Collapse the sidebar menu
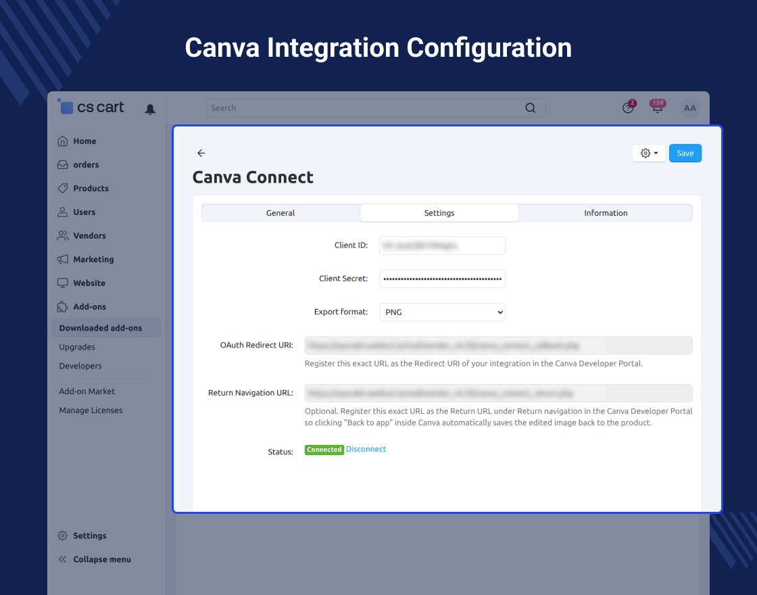Image resolution: width=757 pixels, height=595 pixels. pos(102,559)
